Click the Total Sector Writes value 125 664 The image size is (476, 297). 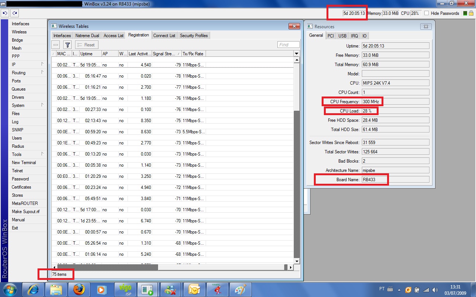pyautogui.click(x=395, y=152)
